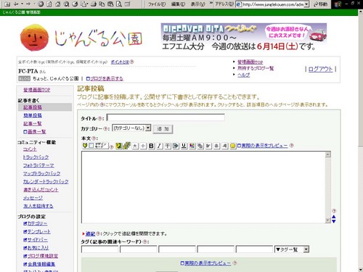The height and width of the screenshot is (272, 363).
Task: Click the browser Forward arrow button
Action: 28,4
